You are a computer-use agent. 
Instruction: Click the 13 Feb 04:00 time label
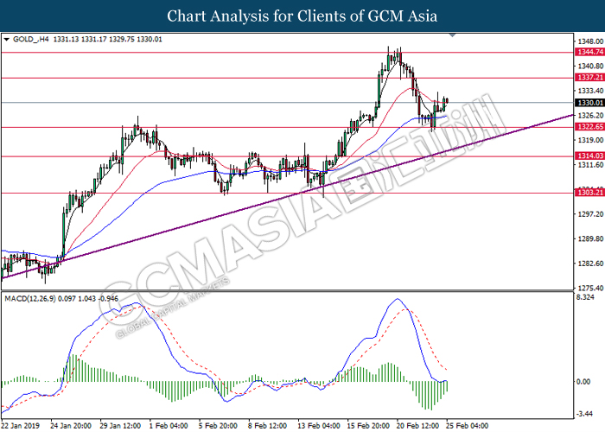click(319, 426)
